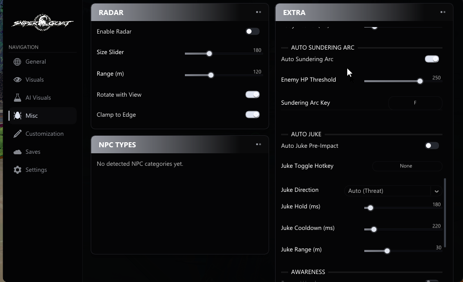Open the RADAR panel options dots

tap(259, 12)
